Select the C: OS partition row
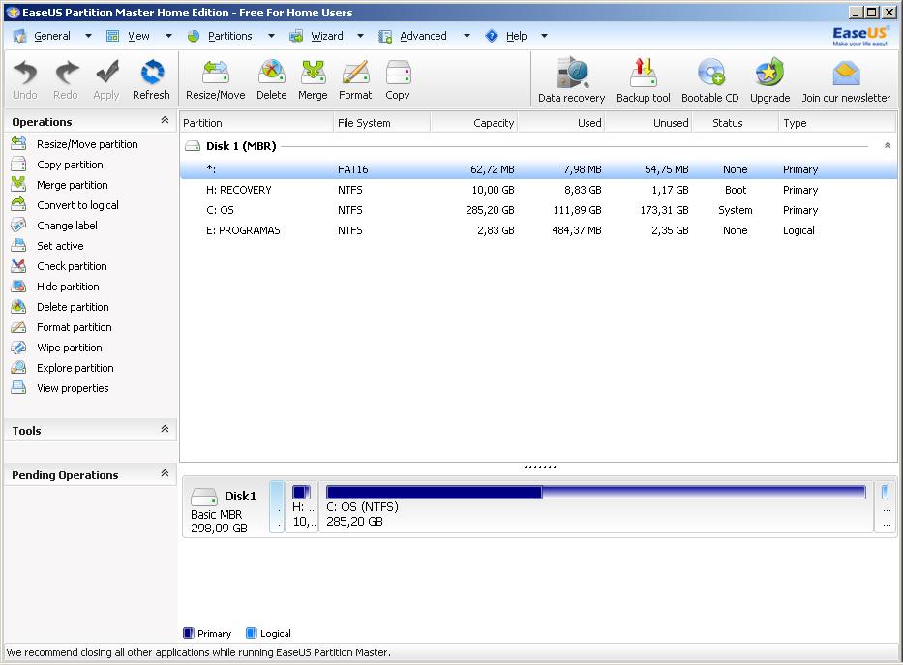 pos(538,210)
